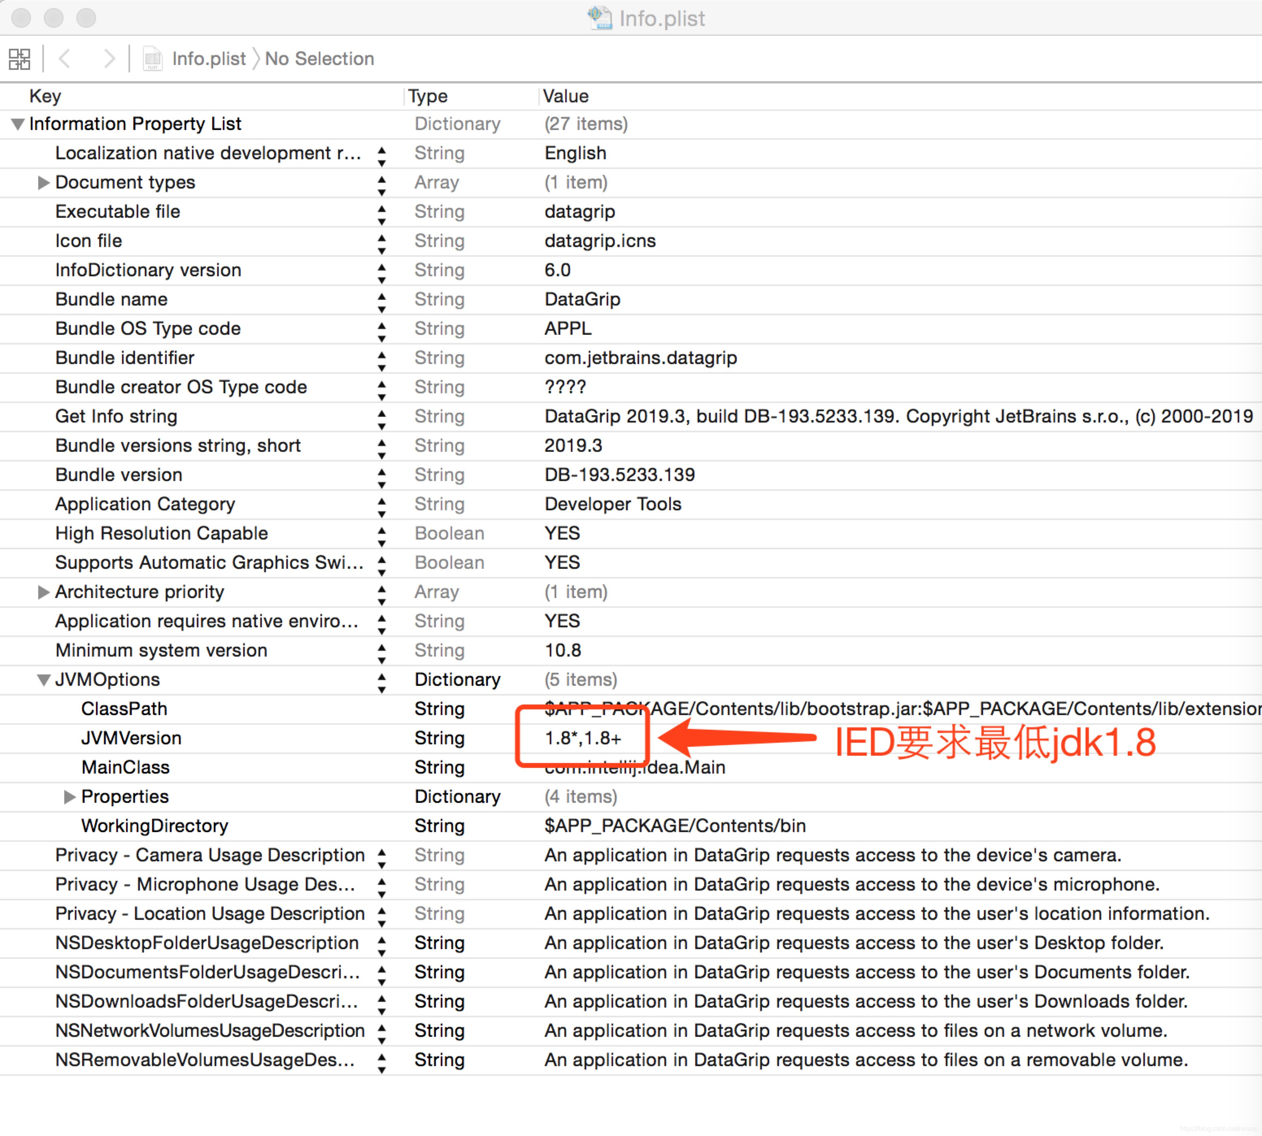
Task: Click the No Selection breadcrumb
Action: tap(319, 59)
